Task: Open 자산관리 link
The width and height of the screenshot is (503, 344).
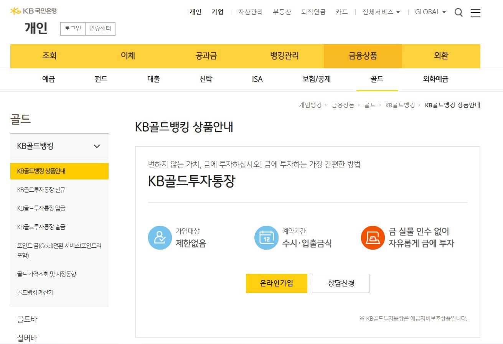Action: pos(251,12)
